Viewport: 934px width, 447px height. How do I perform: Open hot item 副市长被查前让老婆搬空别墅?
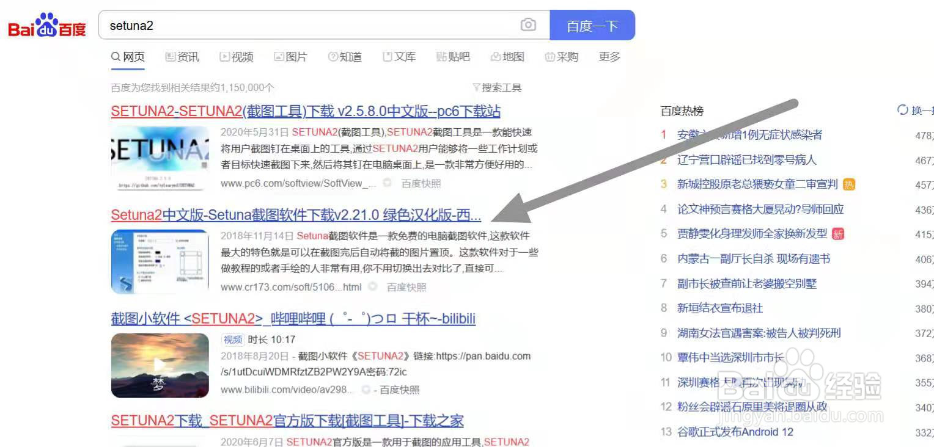tap(746, 283)
